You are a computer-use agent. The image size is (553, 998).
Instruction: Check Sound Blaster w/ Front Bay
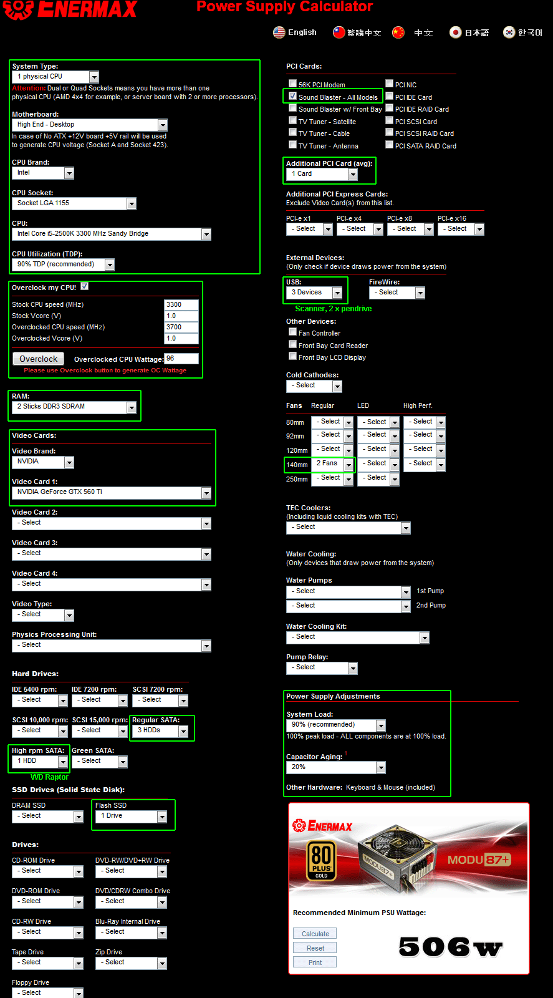point(292,108)
